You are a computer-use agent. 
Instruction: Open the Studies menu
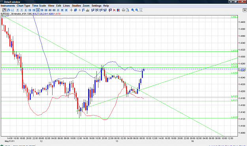click(76, 6)
